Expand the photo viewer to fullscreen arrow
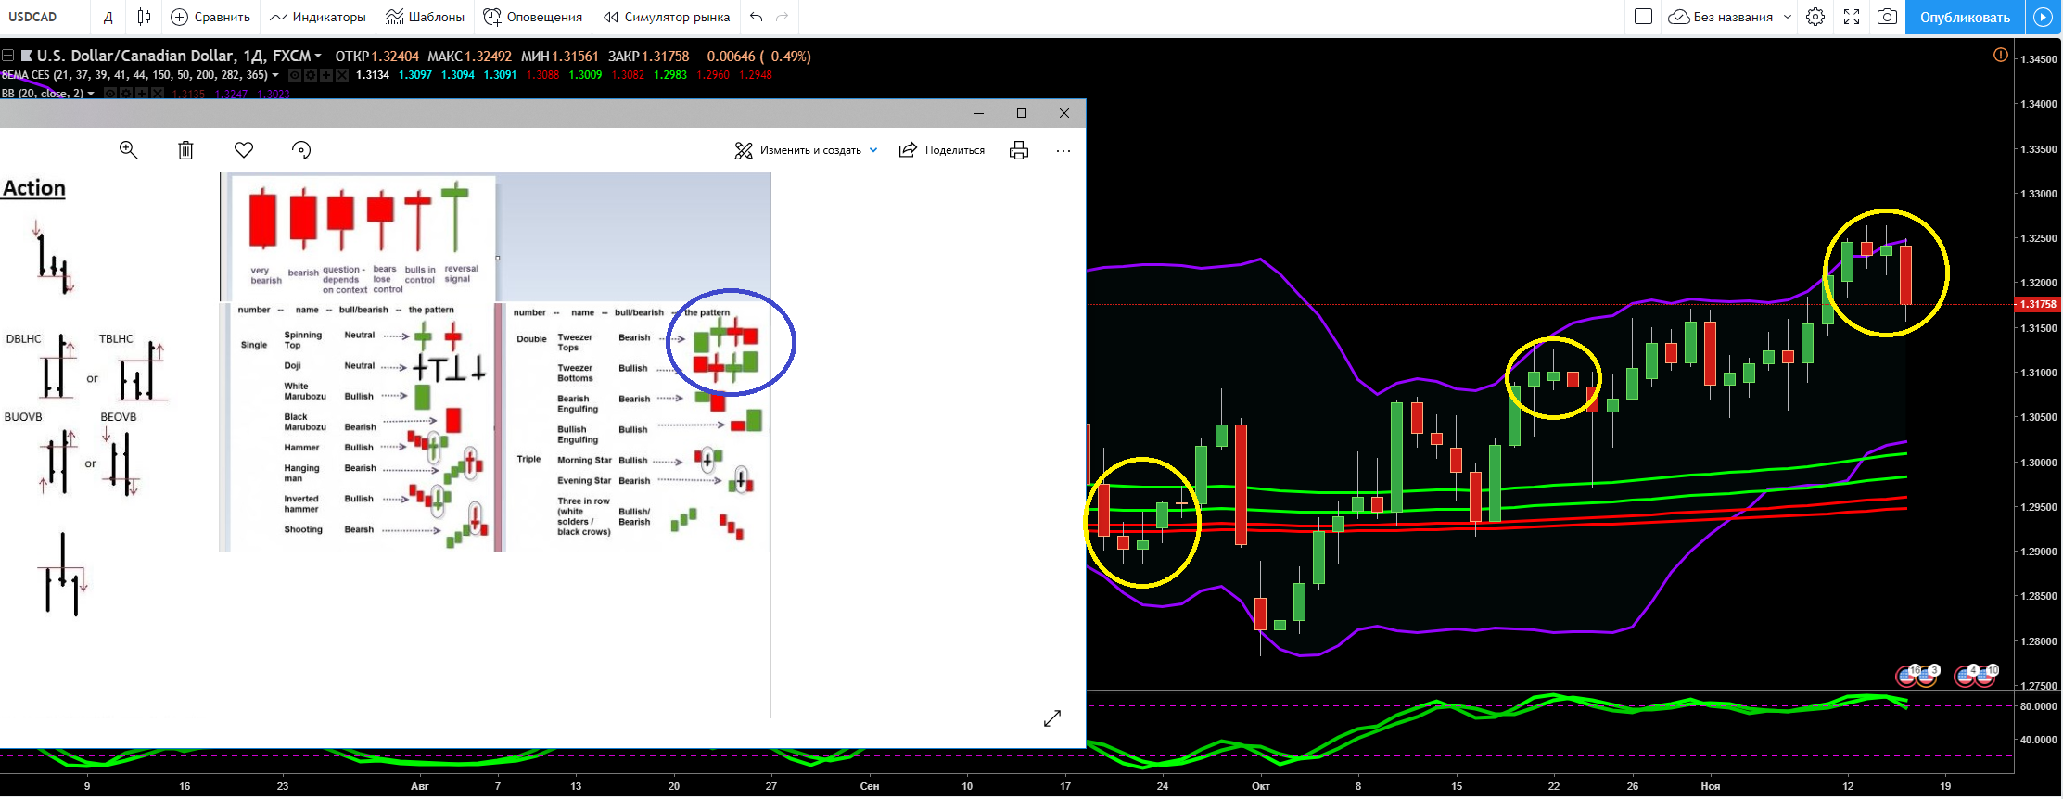Viewport: 2063px width, 799px height. pos(1052,718)
